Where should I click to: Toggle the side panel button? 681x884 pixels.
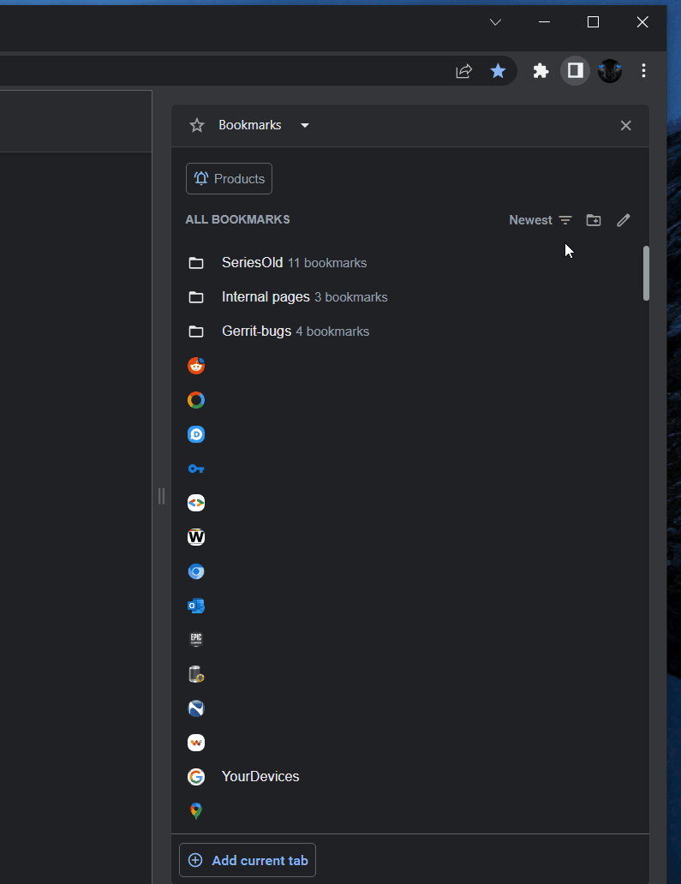575,70
